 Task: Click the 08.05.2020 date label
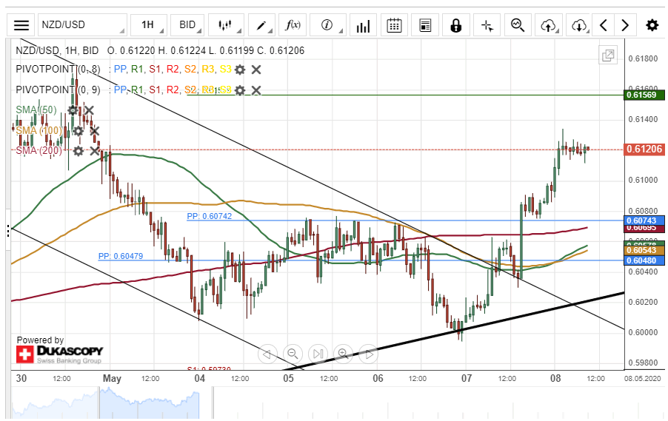click(644, 378)
